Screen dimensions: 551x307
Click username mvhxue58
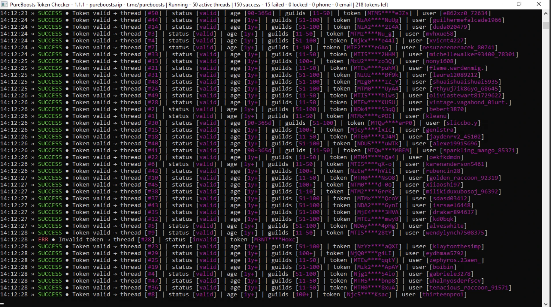pyautogui.click(x=440, y=34)
